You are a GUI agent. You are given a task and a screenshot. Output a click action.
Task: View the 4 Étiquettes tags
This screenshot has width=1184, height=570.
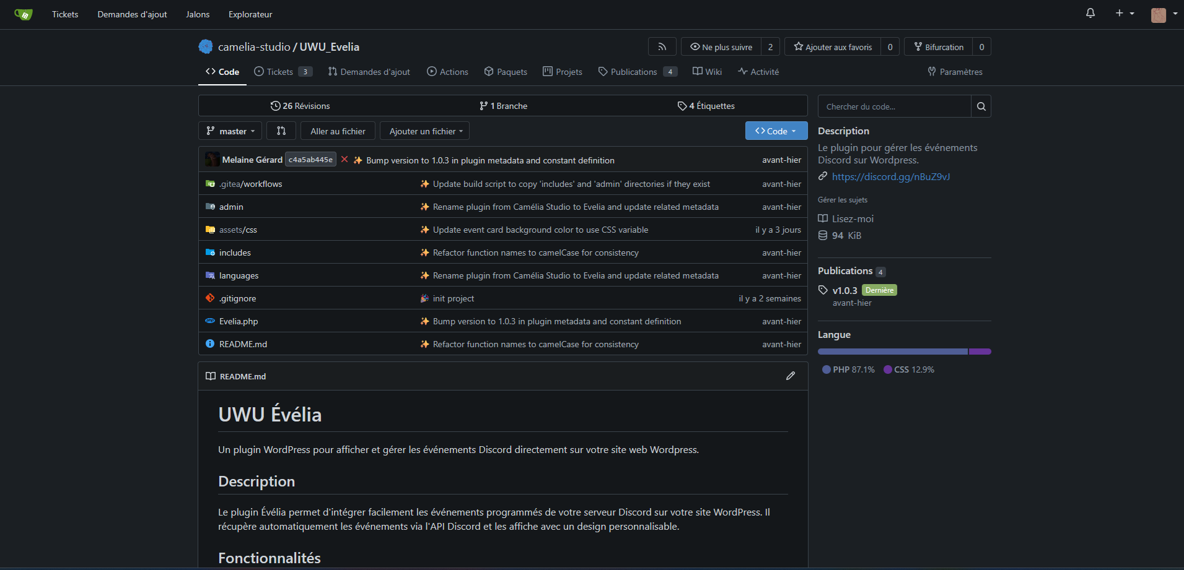click(x=706, y=106)
